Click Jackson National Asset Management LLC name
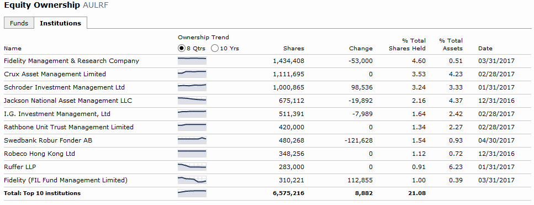 68,101
